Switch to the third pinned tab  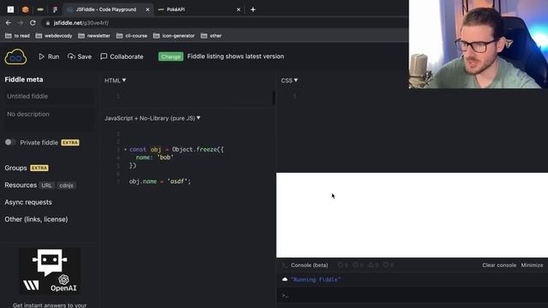(x=40, y=9)
